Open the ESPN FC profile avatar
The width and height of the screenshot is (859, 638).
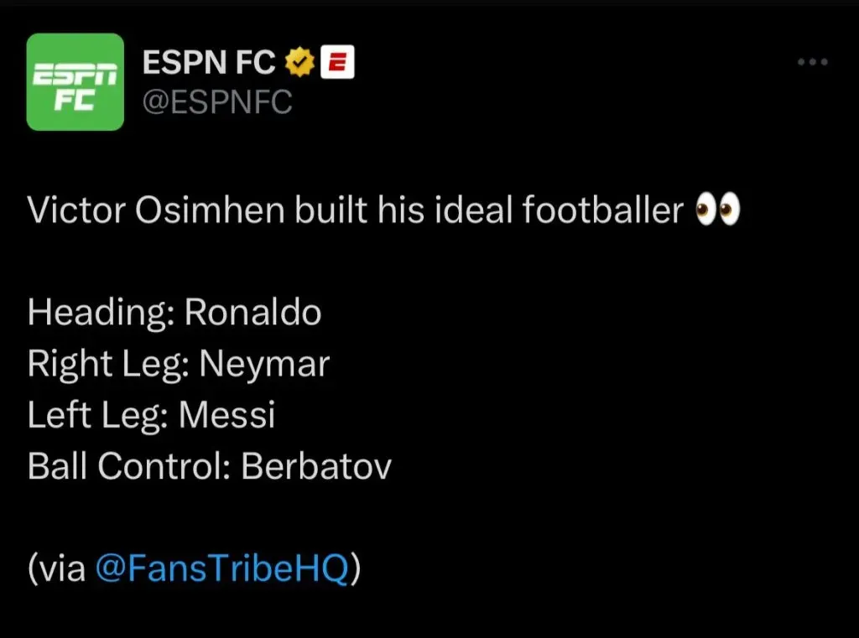click(75, 82)
